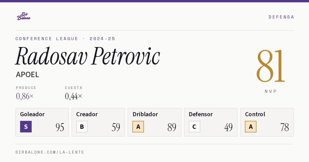Select the 0,86× produce value
The height and width of the screenshot is (162, 309).
pos(25,96)
